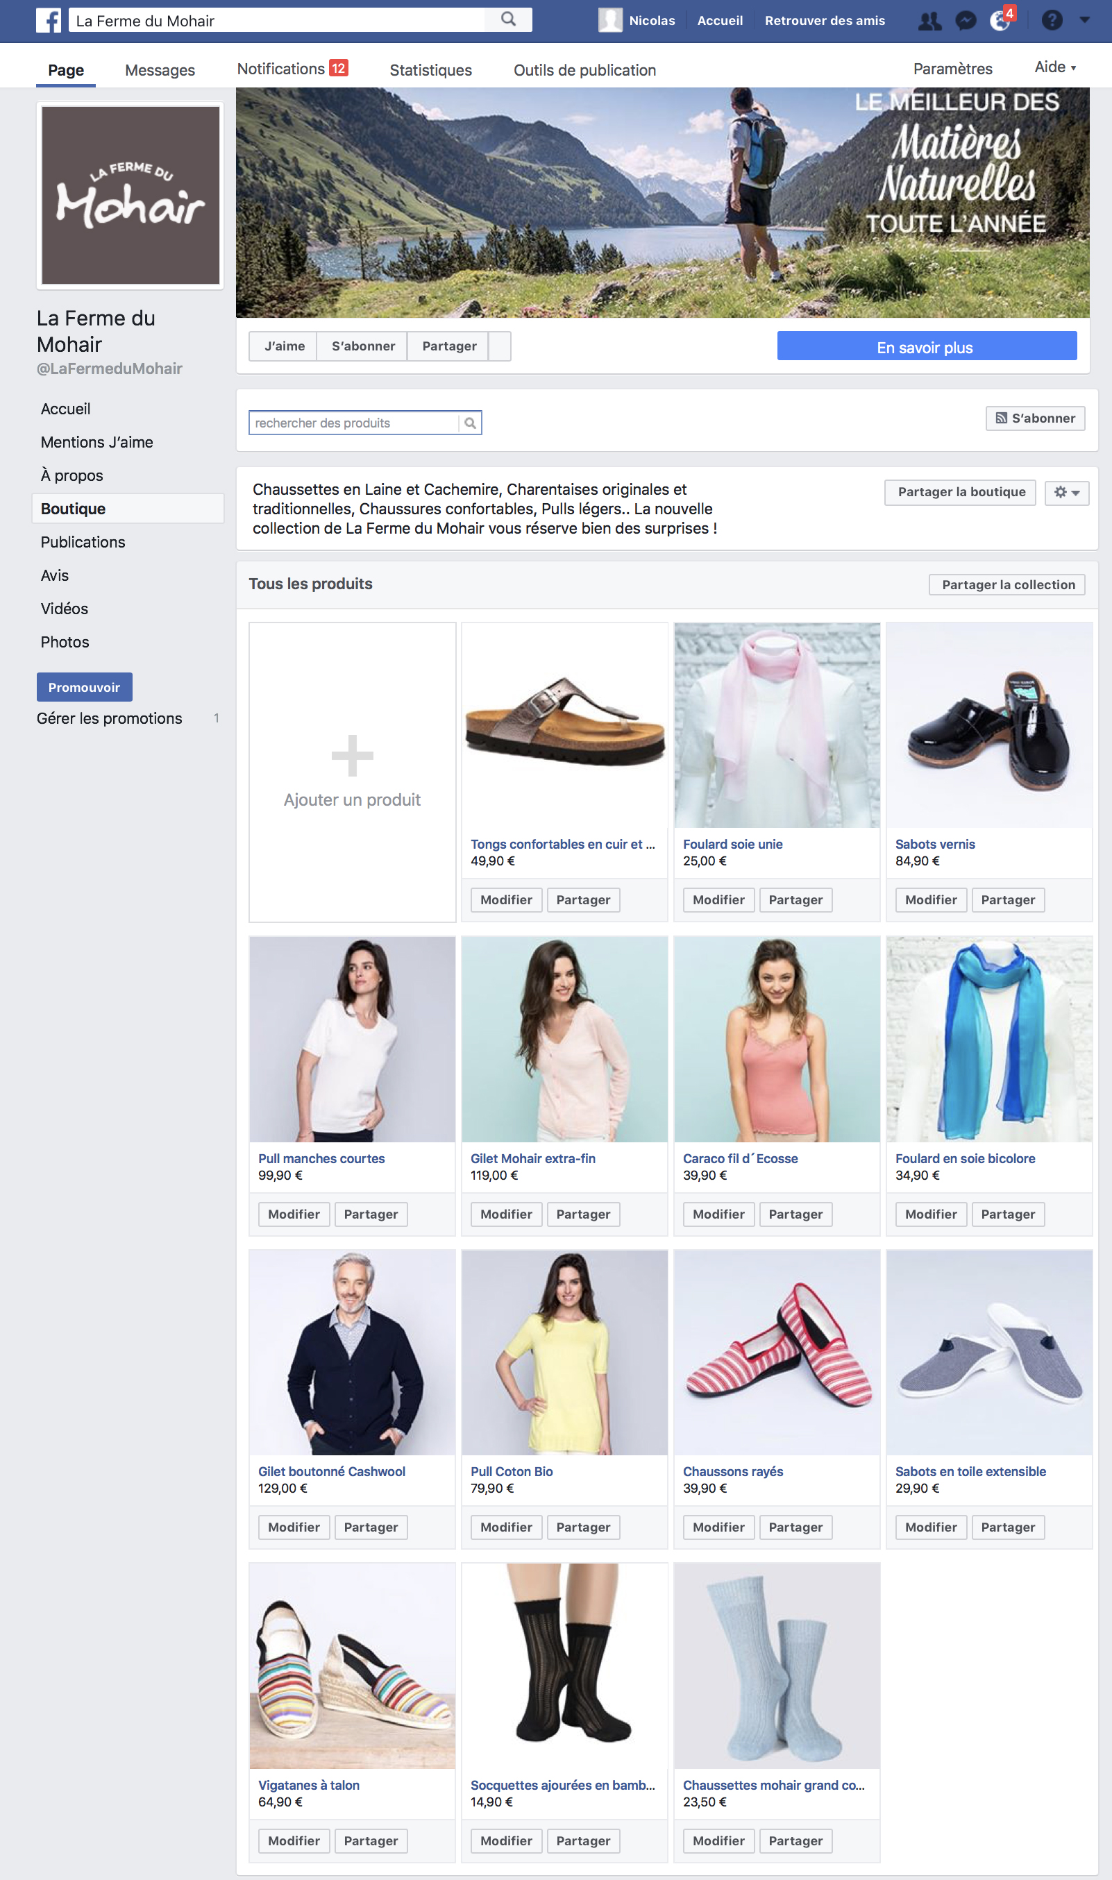Click Partager for Foulard soie unie
Viewport: 1112px width, 1880px height.
(x=795, y=900)
